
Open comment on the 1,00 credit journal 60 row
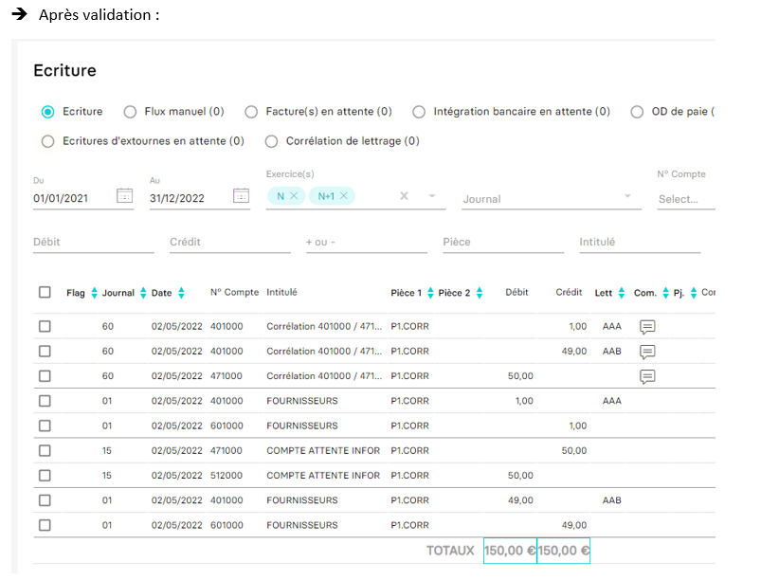click(x=647, y=327)
